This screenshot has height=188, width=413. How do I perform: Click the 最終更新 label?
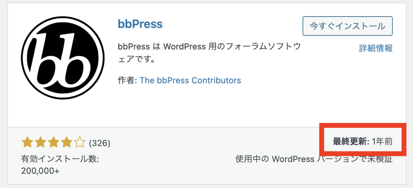click(351, 141)
